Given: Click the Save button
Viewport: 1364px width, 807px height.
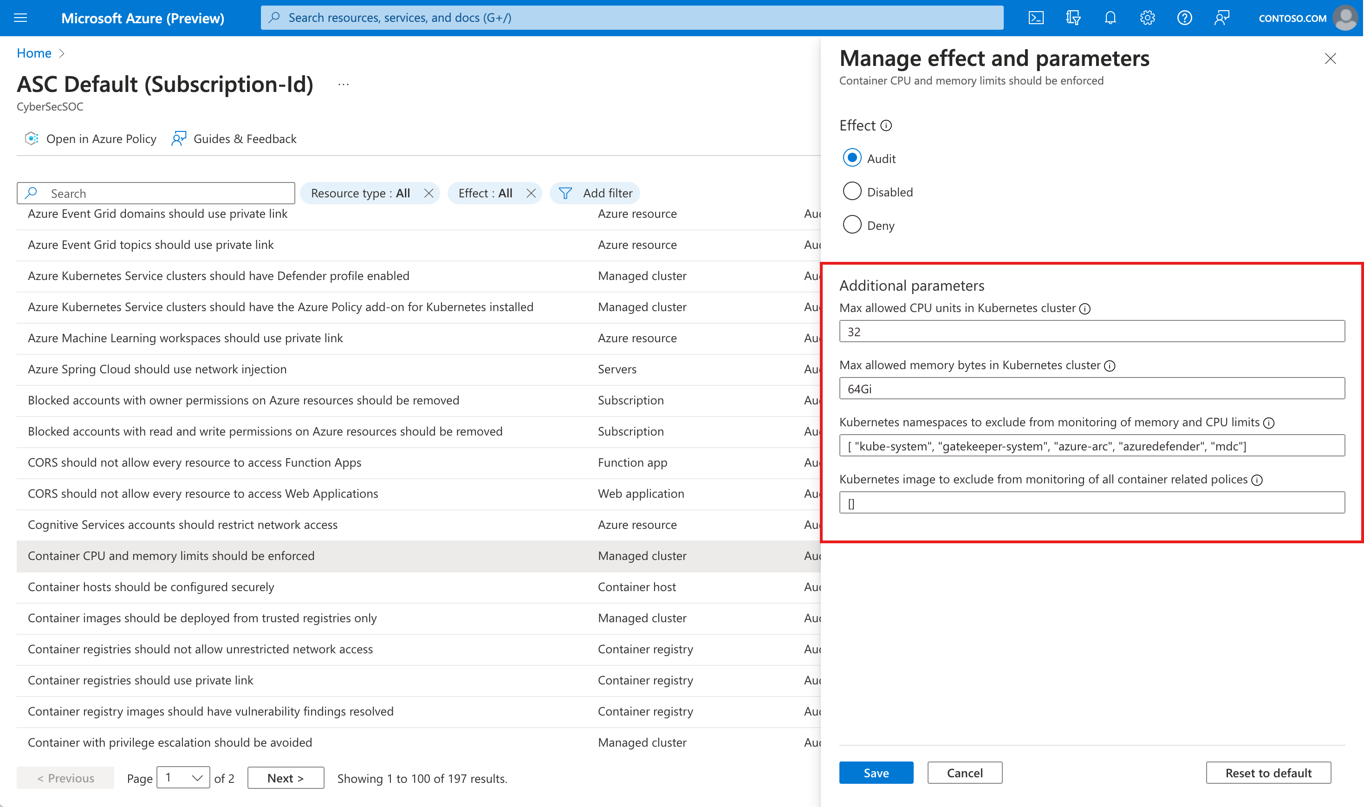Looking at the screenshot, I should [x=876, y=773].
